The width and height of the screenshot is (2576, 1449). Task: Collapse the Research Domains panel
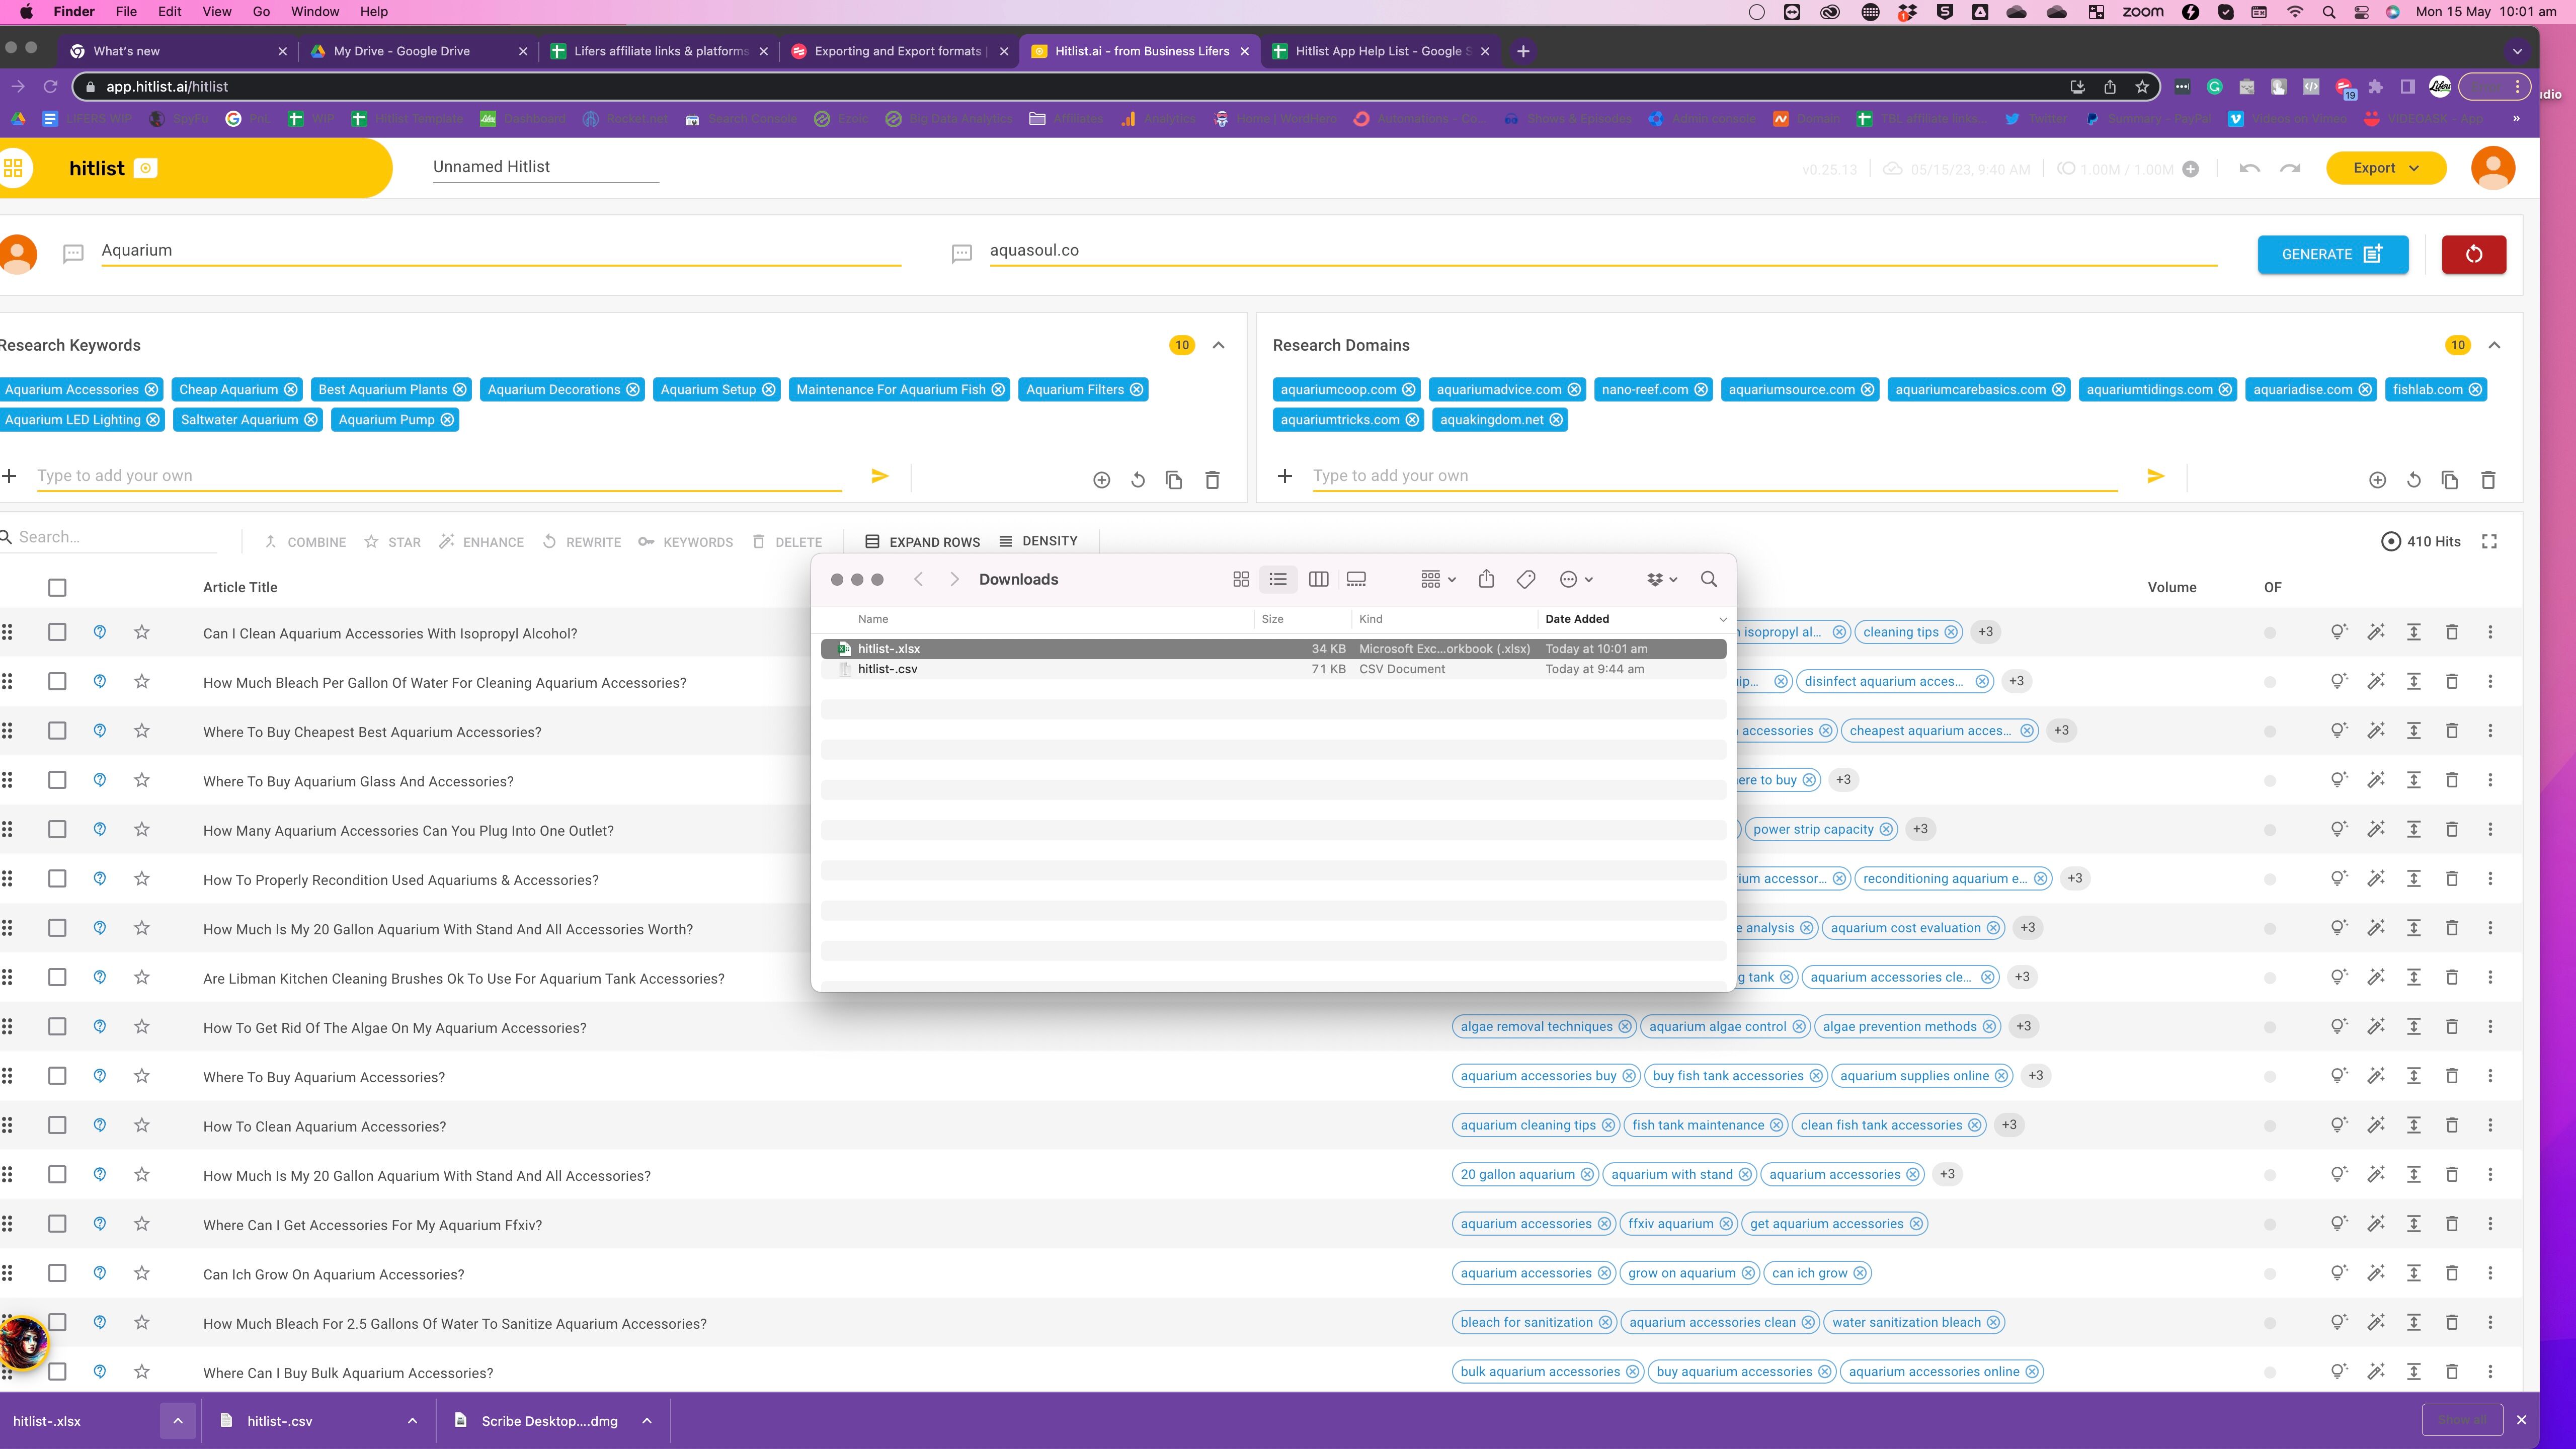tap(2494, 344)
